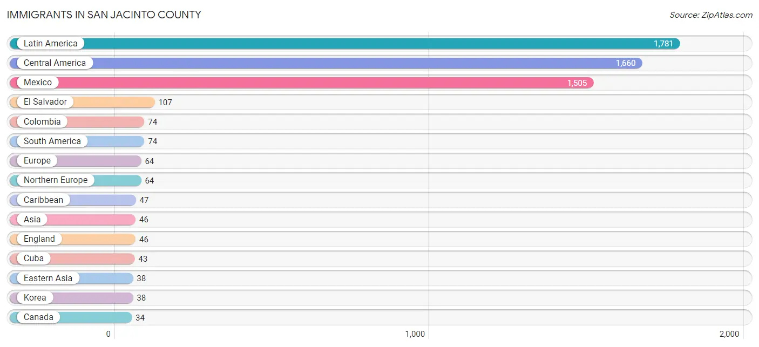This screenshot has width=759, height=347.
Task: Click the axis tick label 1,000
Action: tap(415, 334)
